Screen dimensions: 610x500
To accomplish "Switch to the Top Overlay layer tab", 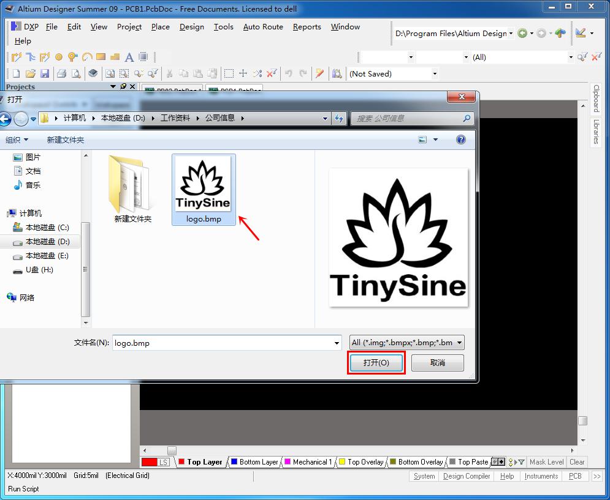I will (360, 462).
